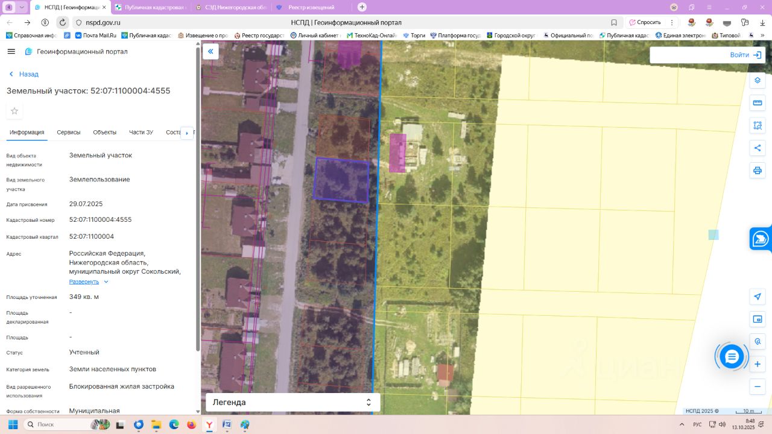Switch to the Информация tab
This screenshot has width=772, height=434.
(x=27, y=133)
